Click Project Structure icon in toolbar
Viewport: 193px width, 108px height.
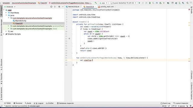point(168,3)
